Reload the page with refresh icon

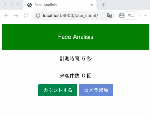point(26,15)
